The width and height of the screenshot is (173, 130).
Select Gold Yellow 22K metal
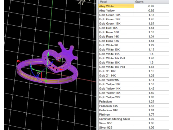tap(116, 97)
